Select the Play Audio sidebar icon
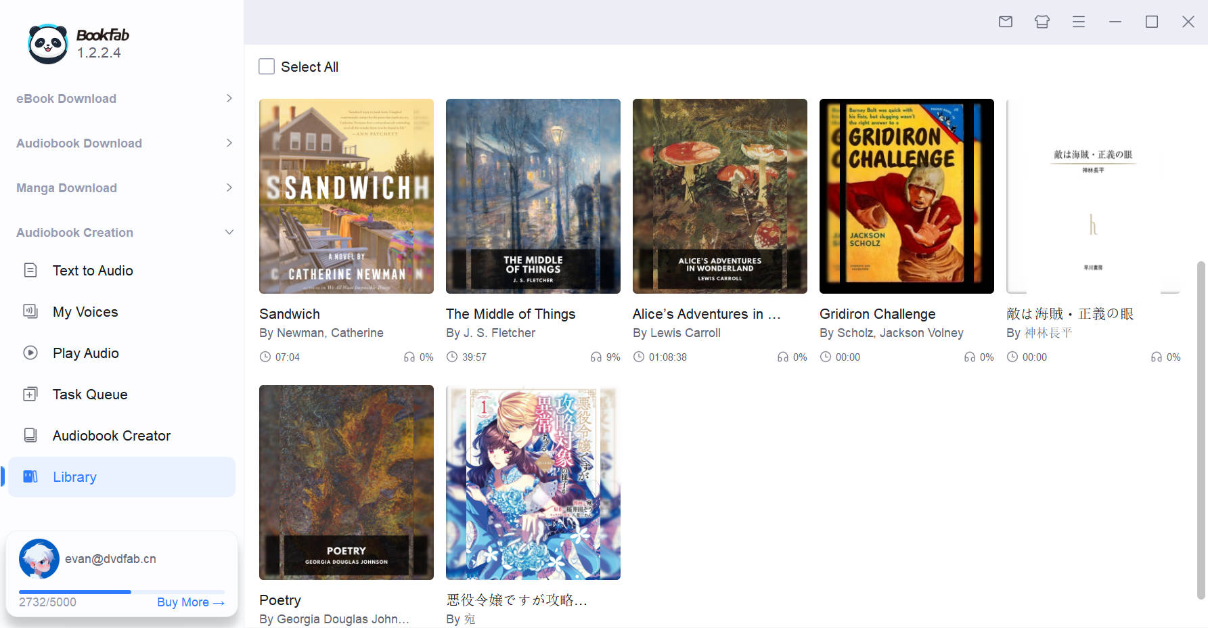 (x=30, y=353)
